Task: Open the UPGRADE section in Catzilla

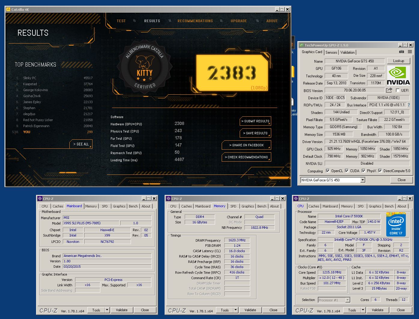Action: coord(239,21)
